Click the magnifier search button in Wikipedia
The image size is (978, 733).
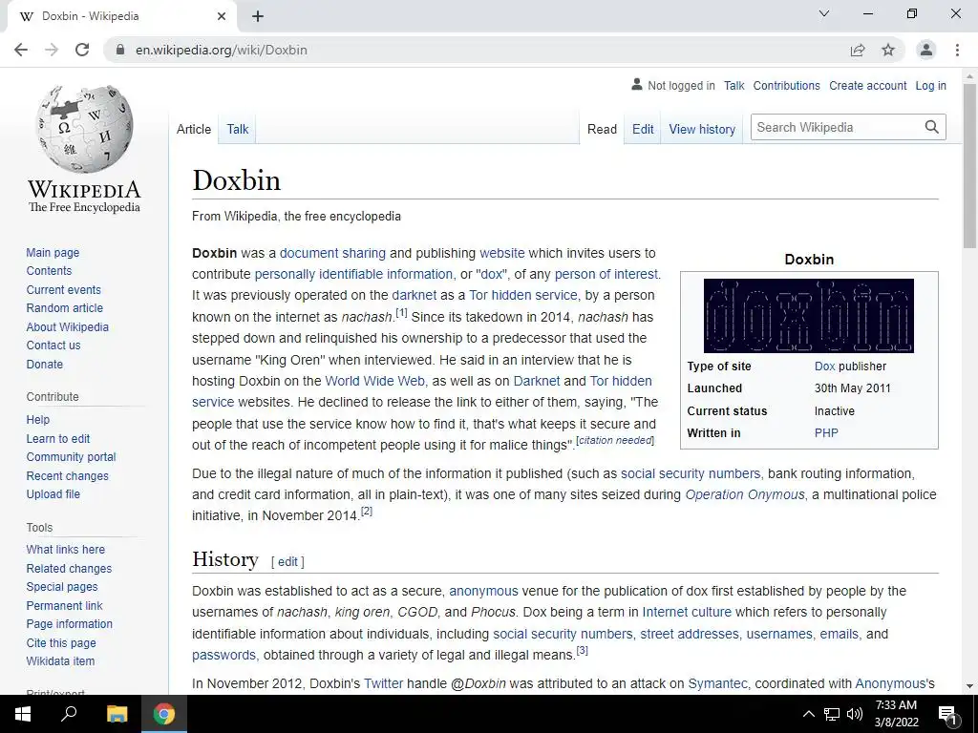pos(932,127)
